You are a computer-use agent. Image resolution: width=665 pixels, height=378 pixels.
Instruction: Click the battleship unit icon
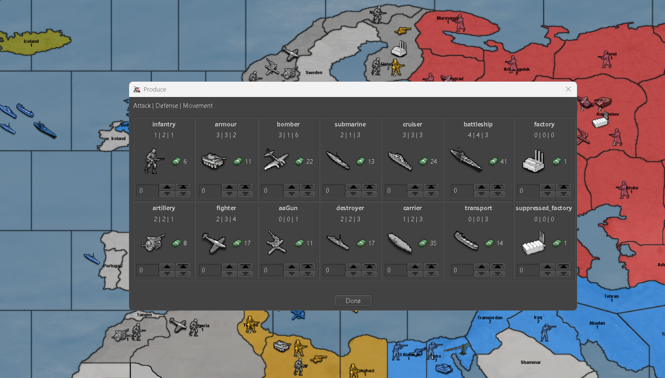(467, 160)
